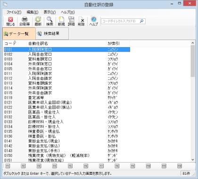
Task: Open the ヘルプ(H) menu
Action: point(68,12)
